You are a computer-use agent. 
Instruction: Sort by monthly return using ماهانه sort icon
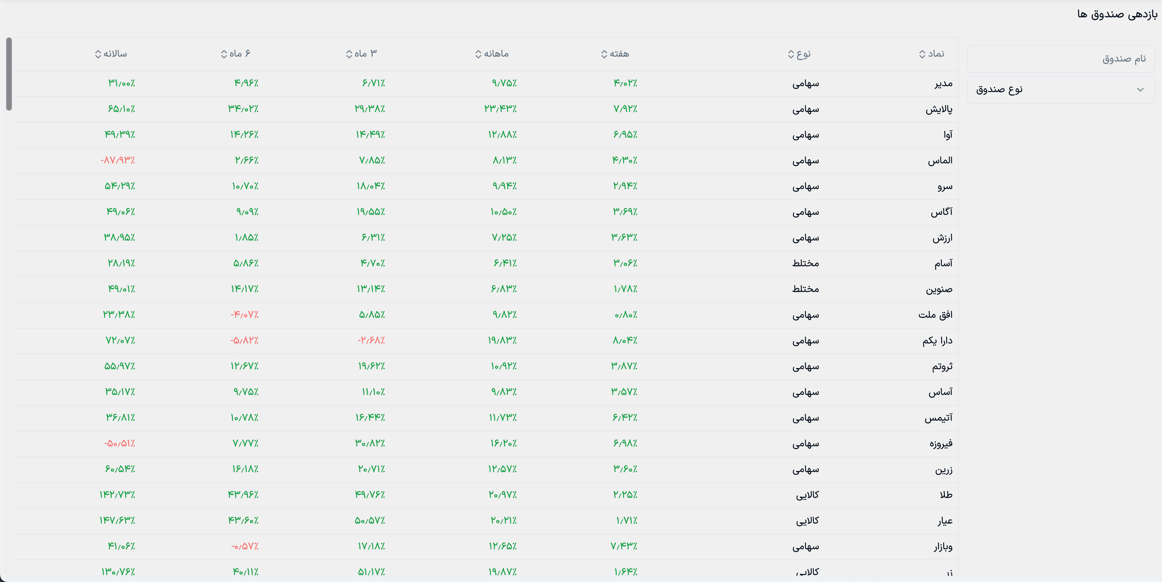(x=478, y=54)
